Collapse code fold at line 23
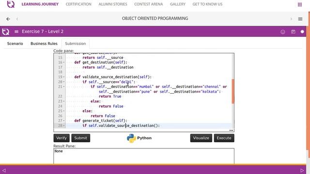The height and width of the screenshot is (174, 310). 64,101
